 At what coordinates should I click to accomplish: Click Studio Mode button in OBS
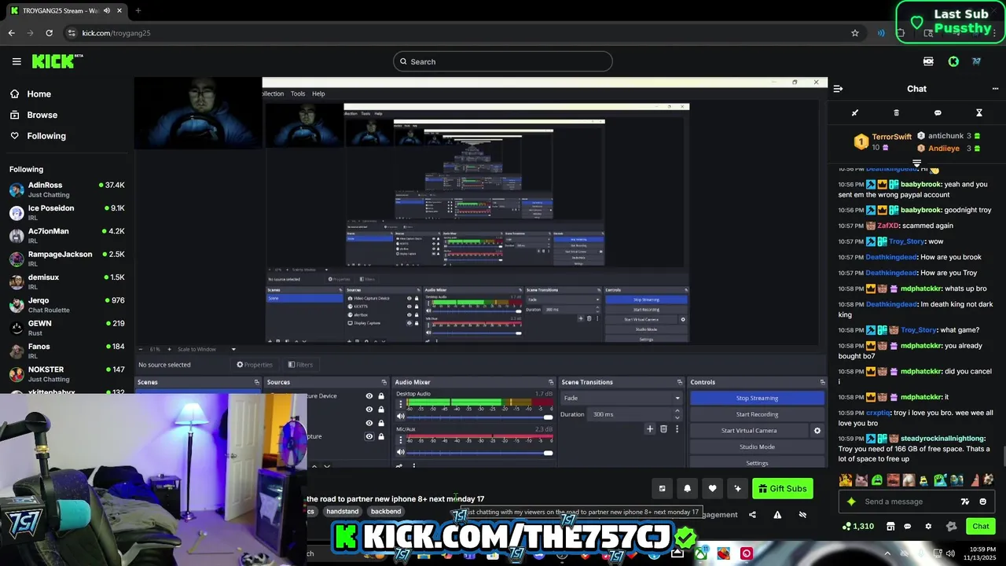[x=757, y=447]
